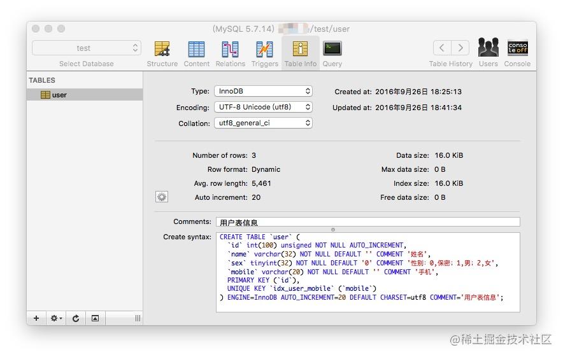Click the 'PRIMARY KEY' line in syntax
The image size is (563, 357).
[x=263, y=280]
